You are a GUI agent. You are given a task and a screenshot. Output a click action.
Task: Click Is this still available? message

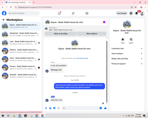click(59, 65)
